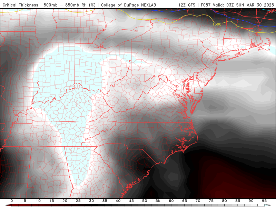The height and width of the screenshot is (207, 276).
Task: Click the colorbar value "20"
Action: tap(65, 201)
